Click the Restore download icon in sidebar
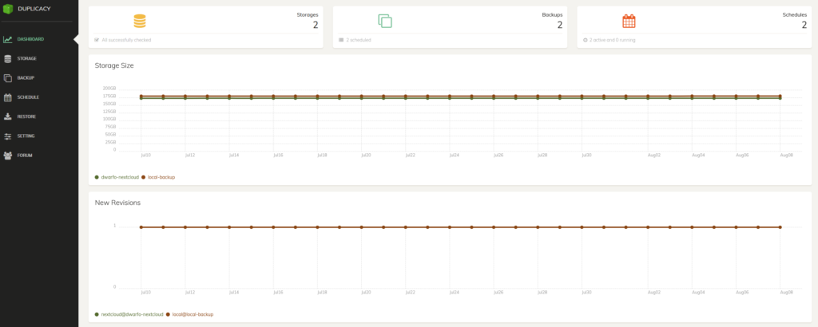The width and height of the screenshot is (818, 327). 8,116
